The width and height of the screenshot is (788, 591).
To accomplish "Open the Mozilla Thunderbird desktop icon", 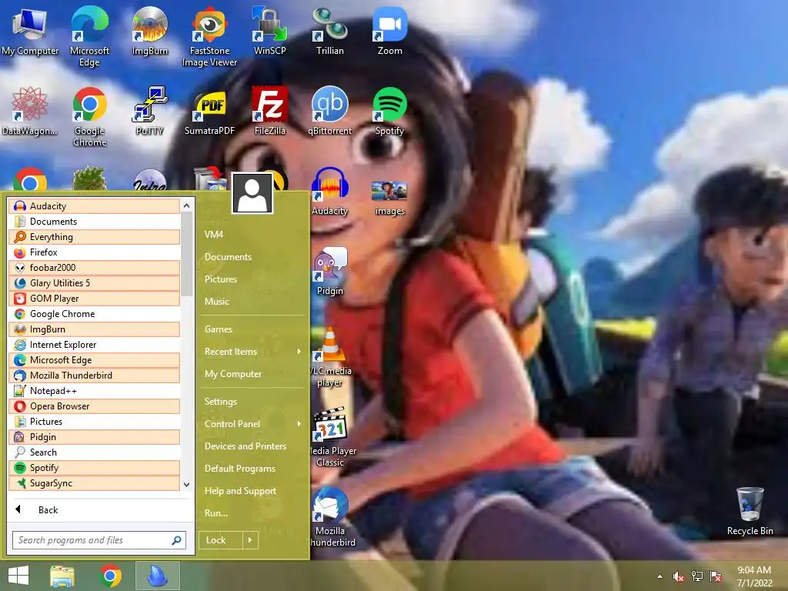I will [x=331, y=516].
